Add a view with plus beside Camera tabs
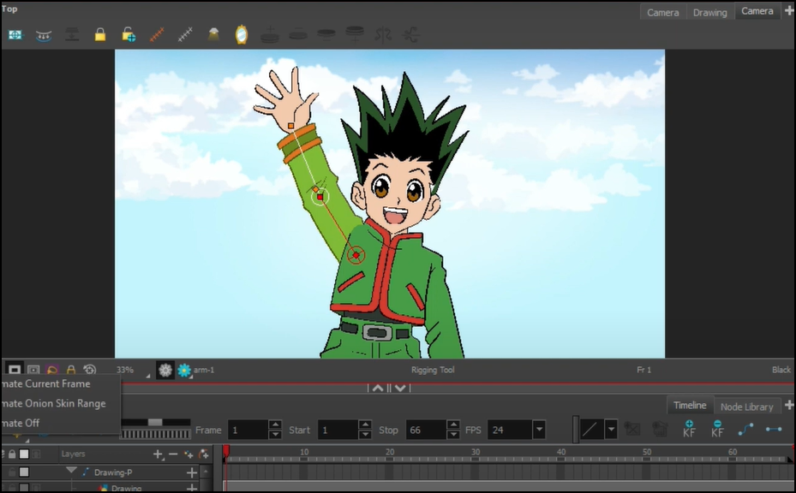Viewport: 796px width, 493px height. (x=789, y=11)
